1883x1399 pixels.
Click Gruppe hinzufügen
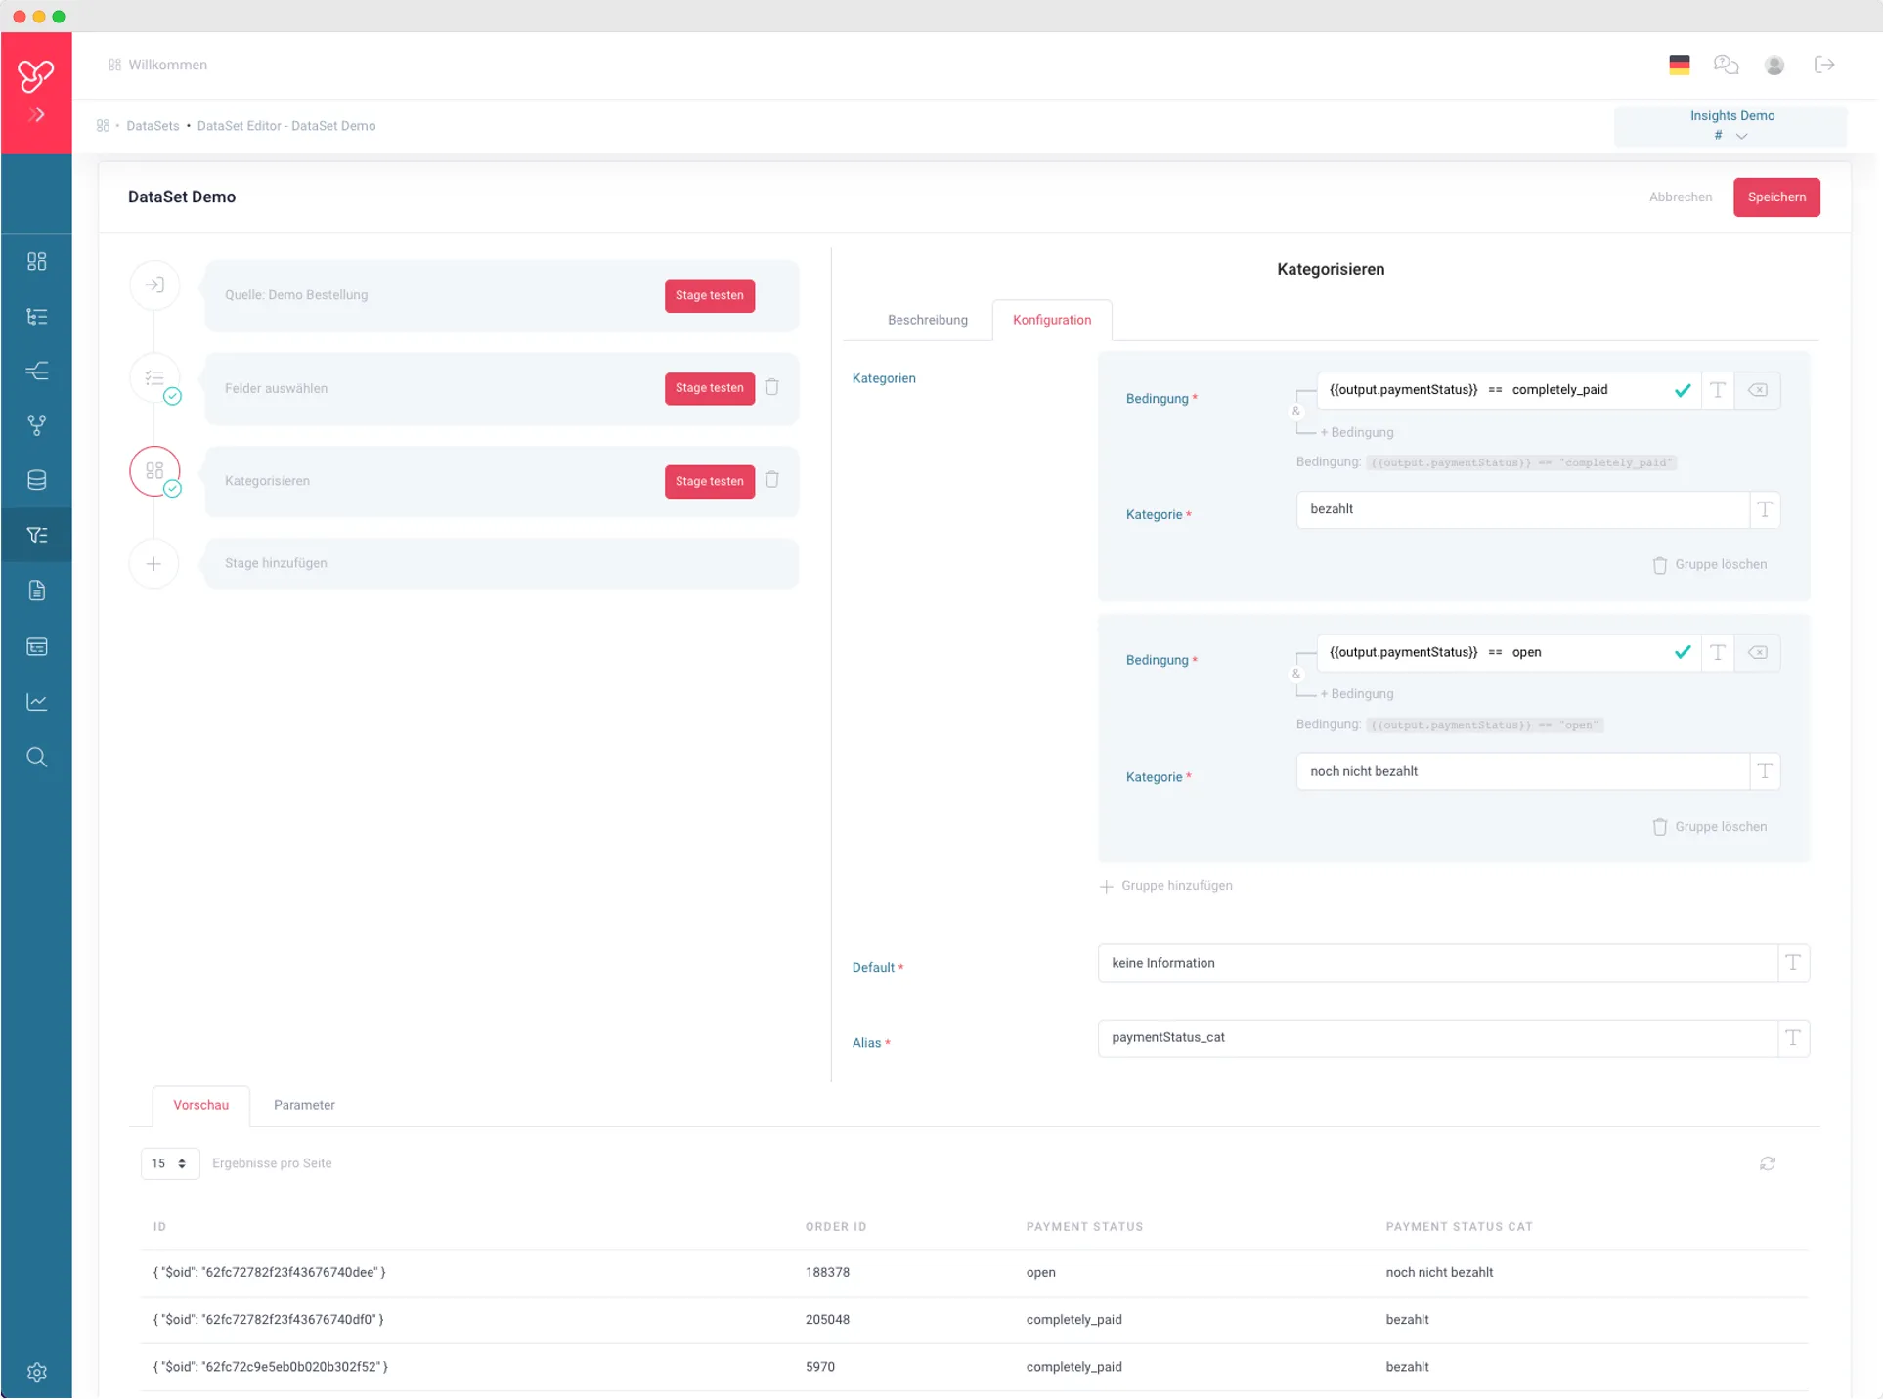click(x=1166, y=886)
